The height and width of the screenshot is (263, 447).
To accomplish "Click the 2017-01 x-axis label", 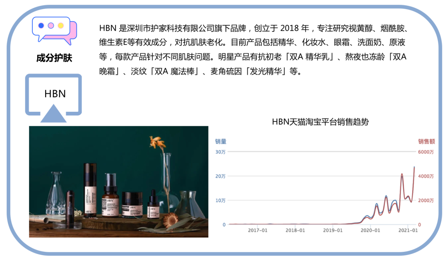I will click(x=258, y=230).
